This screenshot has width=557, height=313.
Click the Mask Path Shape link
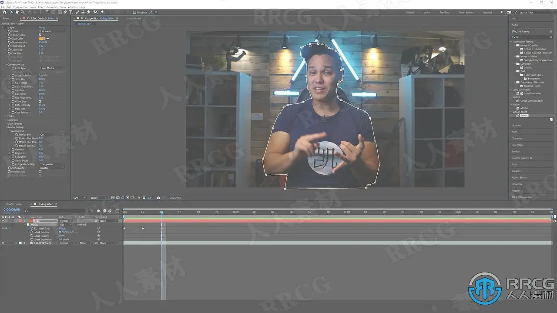(x=62, y=228)
